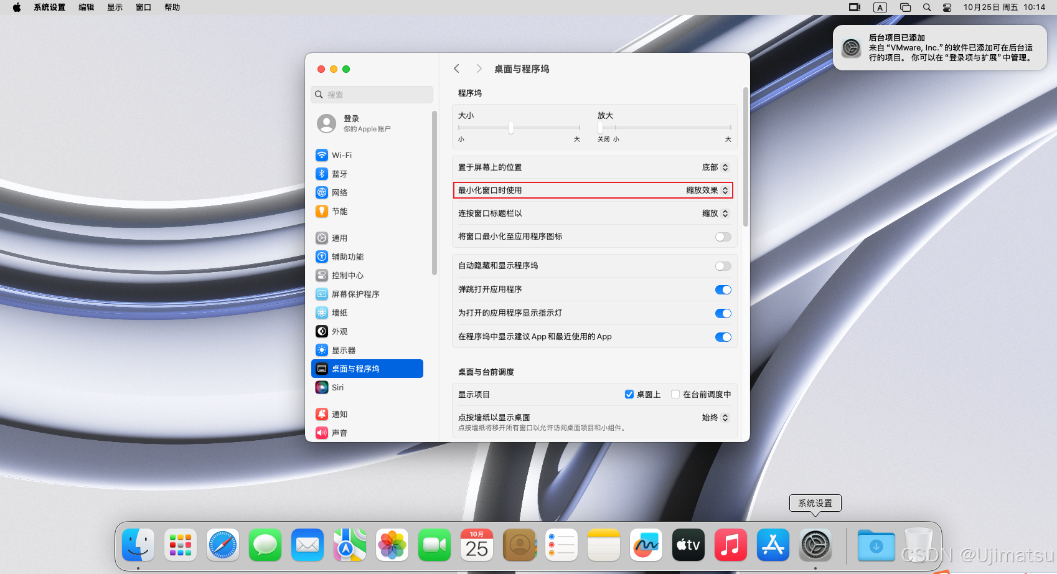This screenshot has width=1057, height=574.
Task: Select 显示器 display settings
Action: (367, 350)
